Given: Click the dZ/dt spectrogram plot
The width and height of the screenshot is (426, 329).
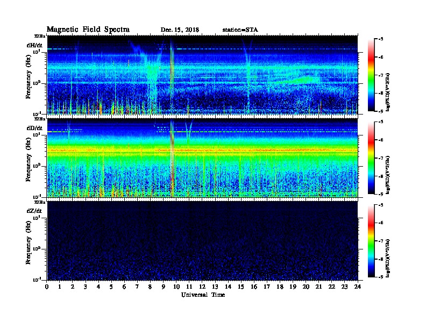Looking at the screenshot, I should pyautogui.click(x=202, y=241).
